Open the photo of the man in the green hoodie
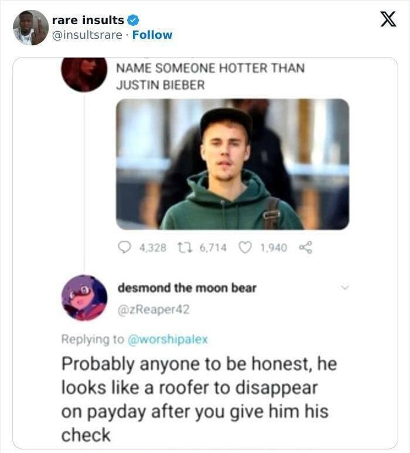 [232, 164]
